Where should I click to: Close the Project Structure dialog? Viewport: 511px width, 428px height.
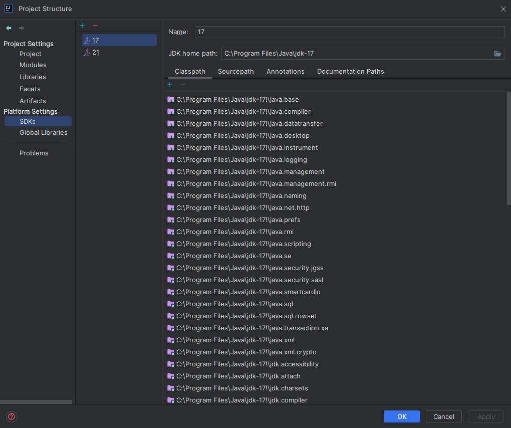click(503, 9)
